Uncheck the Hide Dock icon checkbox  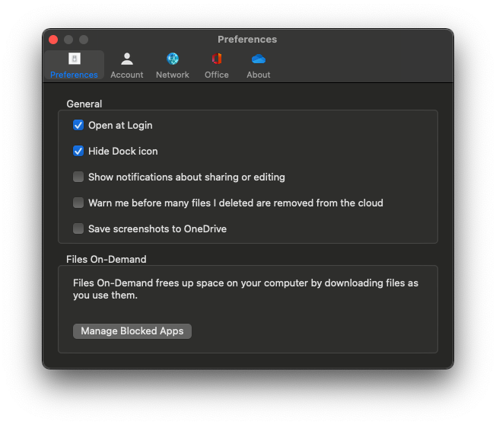click(x=78, y=151)
